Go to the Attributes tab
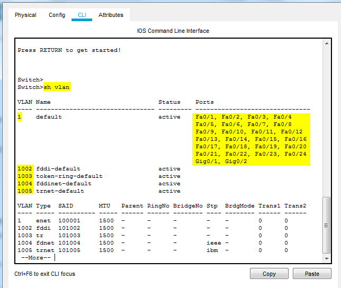The width and height of the screenshot is (341, 288). pyautogui.click(x=111, y=15)
